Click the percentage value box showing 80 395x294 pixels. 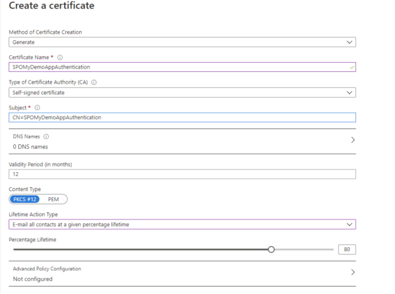tap(347, 249)
